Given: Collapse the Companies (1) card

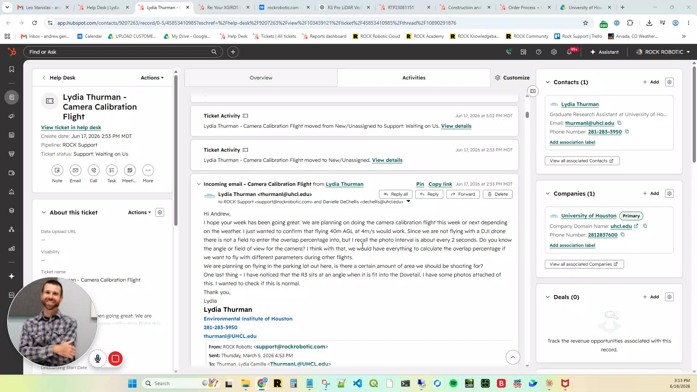Looking at the screenshot, I should click(548, 193).
